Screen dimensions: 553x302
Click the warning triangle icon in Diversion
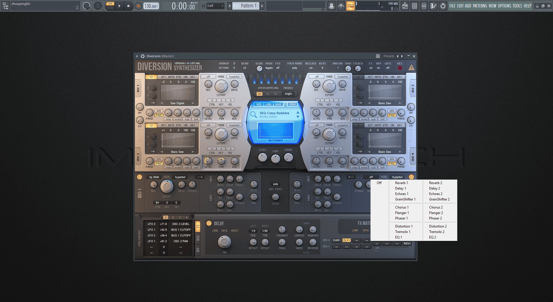point(411,67)
